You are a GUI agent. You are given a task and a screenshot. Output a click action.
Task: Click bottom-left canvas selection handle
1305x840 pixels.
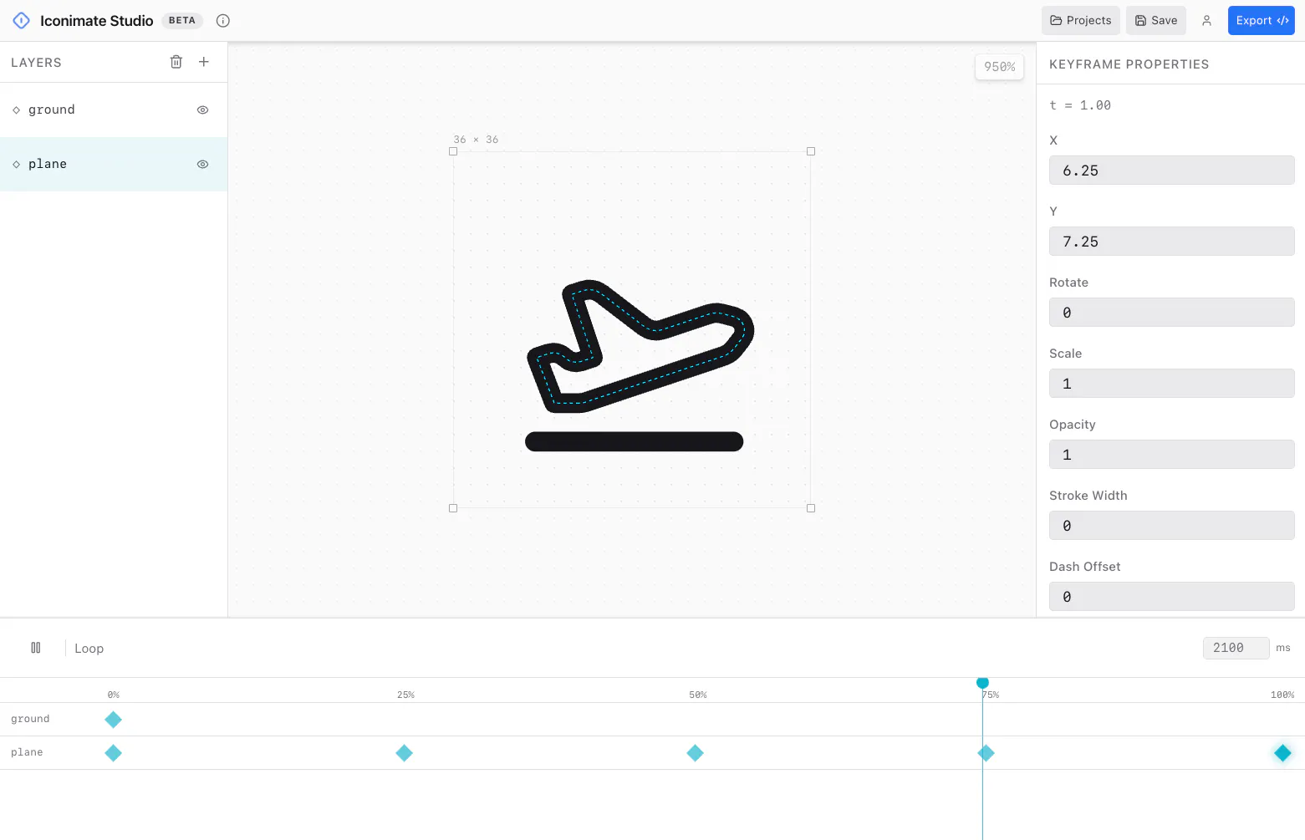[x=453, y=508]
